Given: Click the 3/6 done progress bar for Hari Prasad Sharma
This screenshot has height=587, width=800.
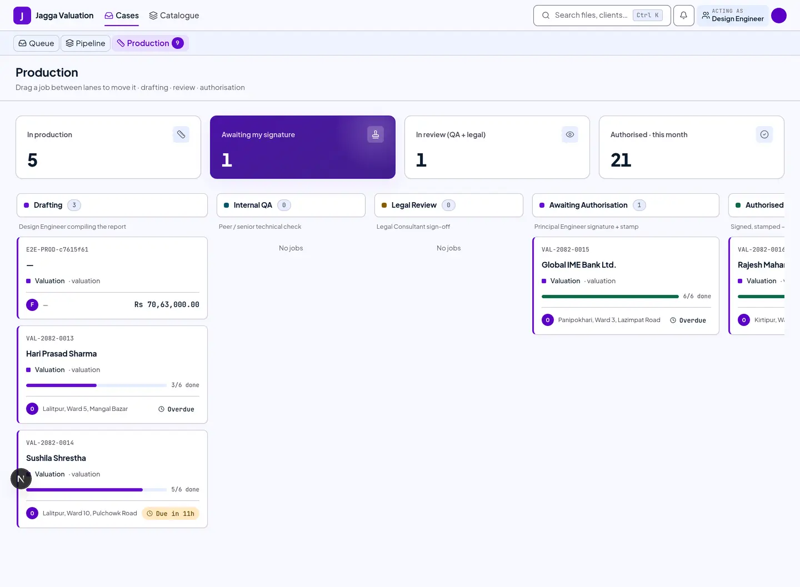Looking at the screenshot, I should [x=96, y=385].
